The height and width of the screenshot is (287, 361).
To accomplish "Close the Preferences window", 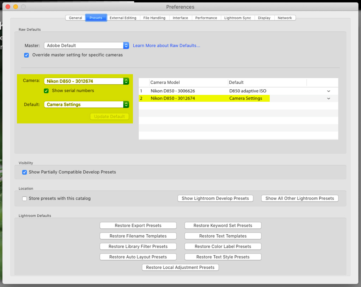I will coord(8,7).
